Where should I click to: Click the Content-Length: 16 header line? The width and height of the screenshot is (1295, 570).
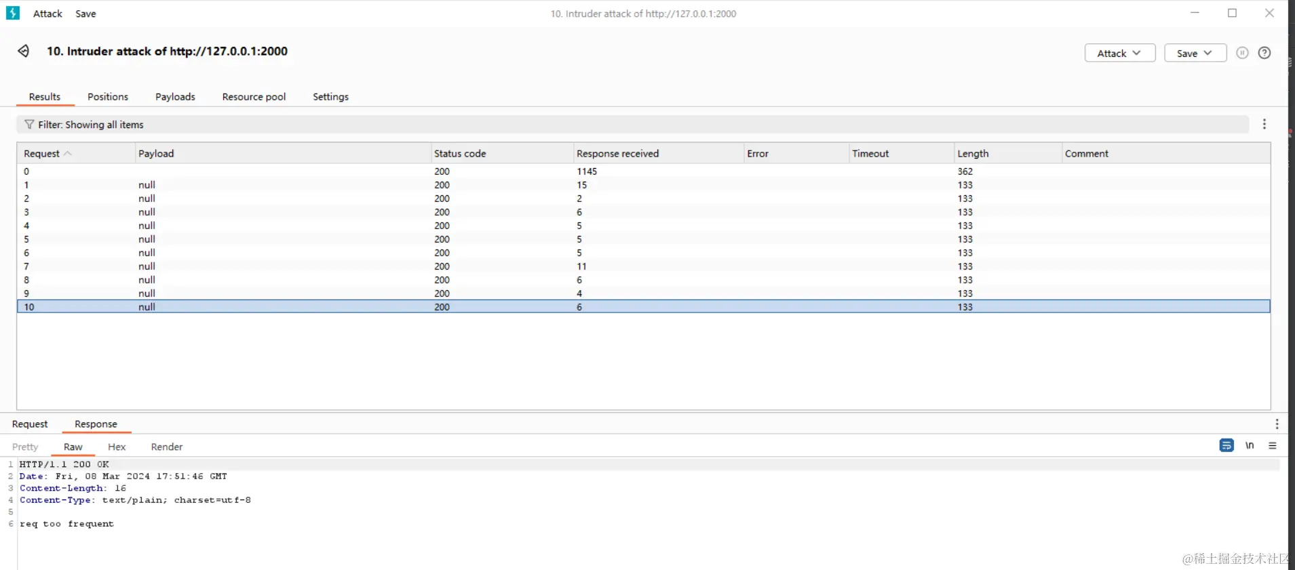click(73, 488)
